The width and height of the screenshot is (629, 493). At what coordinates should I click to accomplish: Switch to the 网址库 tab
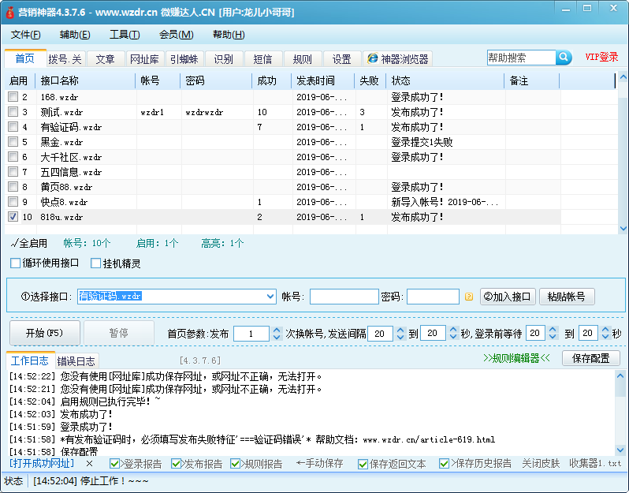(x=144, y=59)
